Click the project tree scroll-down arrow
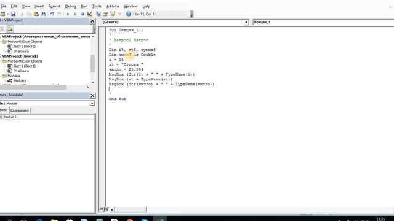Image resolution: width=394 pixels, height=221 pixels. pyautogui.click(x=93, y=82)
